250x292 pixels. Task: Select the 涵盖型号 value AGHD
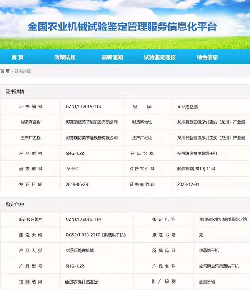coord(72,169)
